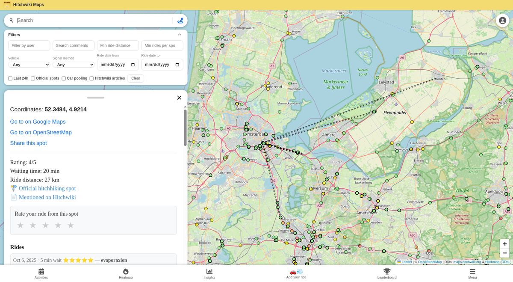The height and width of the screenshot is (282, 513).
Task: Click the Rides heading
Action: point(17,247)
